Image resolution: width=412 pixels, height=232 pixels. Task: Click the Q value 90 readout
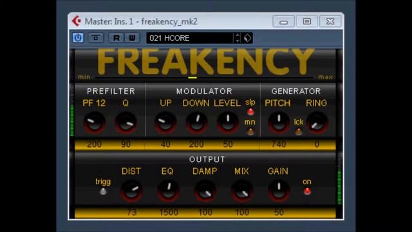(126, 144)
